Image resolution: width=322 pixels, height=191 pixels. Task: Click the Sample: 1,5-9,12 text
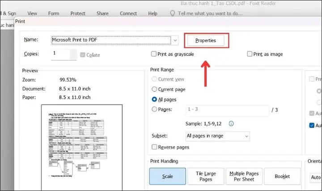[x=203, y=124]
